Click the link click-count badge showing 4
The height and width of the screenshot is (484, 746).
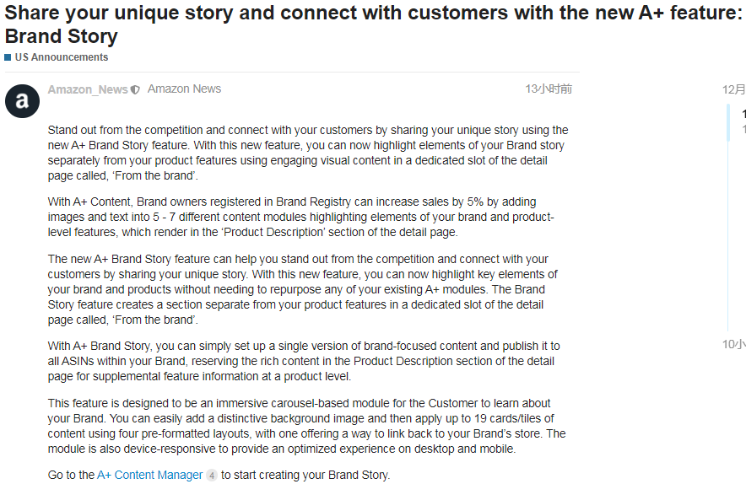pyautogui.click(x=212, y=476)
